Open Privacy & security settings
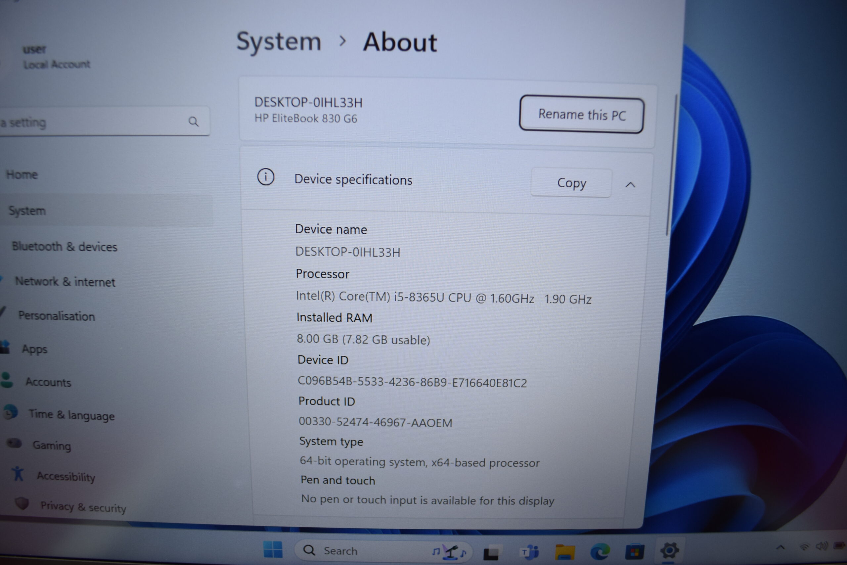This screenshot has height=565, width=847. 83,507
